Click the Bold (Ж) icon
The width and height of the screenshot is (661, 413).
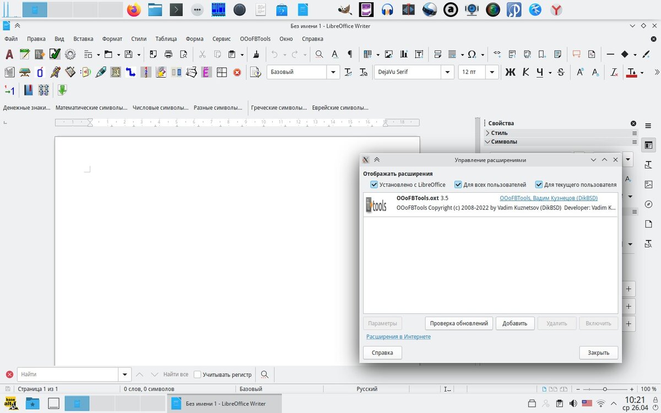(x=511, y=72)
